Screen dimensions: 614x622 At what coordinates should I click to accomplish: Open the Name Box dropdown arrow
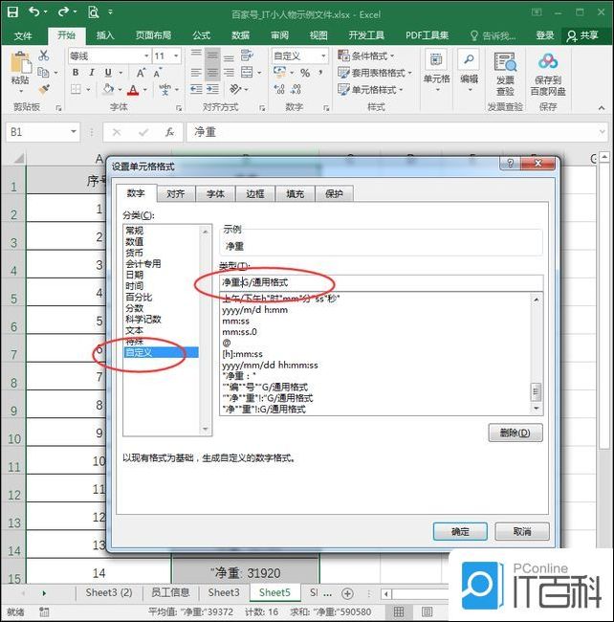(x=74, y=132)
